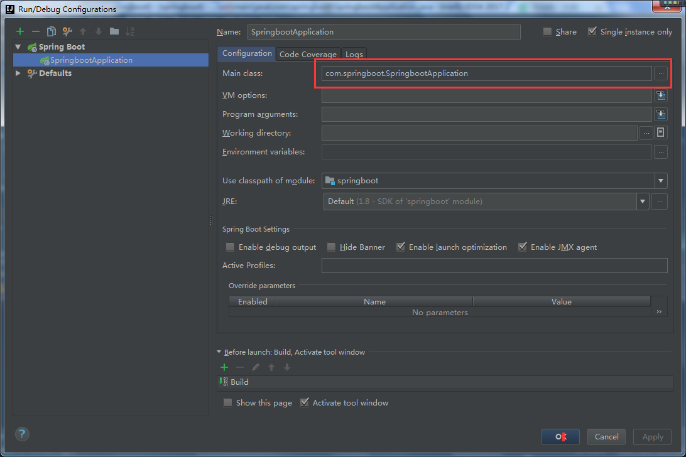Viewport: 686px width, 457px height.
Task: Add a new configuration with the plus icon
Action: (x=19, y=31)
